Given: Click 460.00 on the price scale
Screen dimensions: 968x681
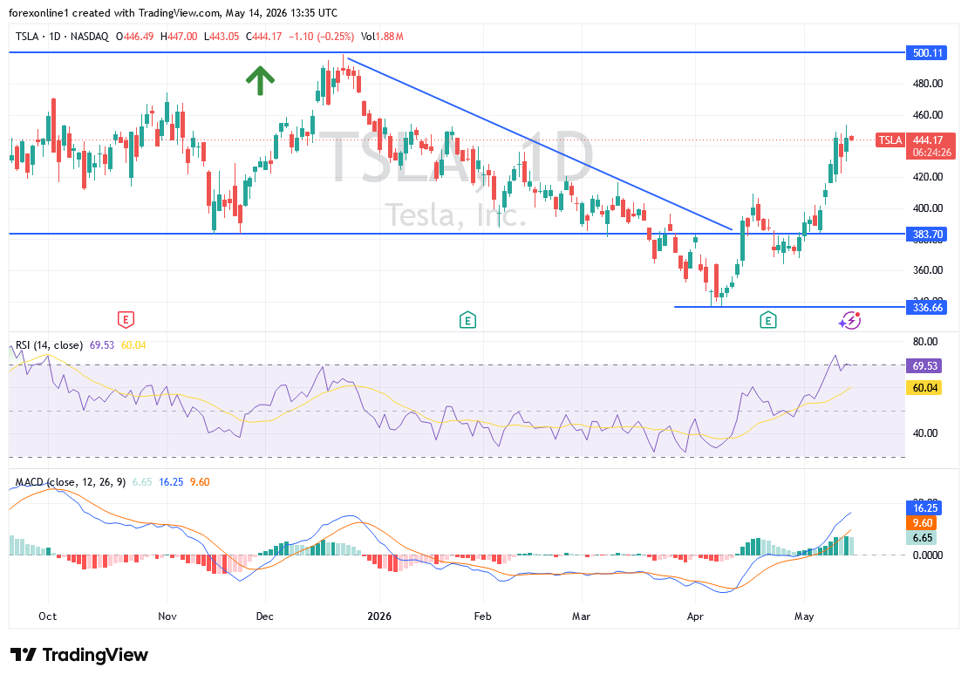Looking at the screenshot, I should click(928, 115).
